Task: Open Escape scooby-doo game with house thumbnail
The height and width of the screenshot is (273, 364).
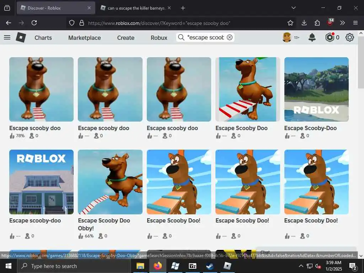Action: (x=41, y=182)
